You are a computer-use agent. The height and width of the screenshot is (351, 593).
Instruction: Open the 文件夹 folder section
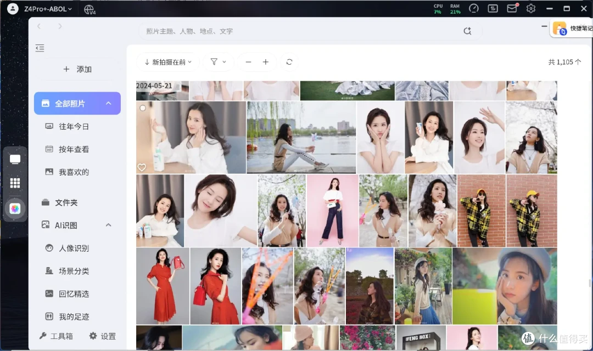click(66, 202)
